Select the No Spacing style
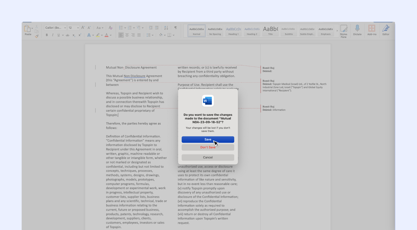 click(215, 31)
